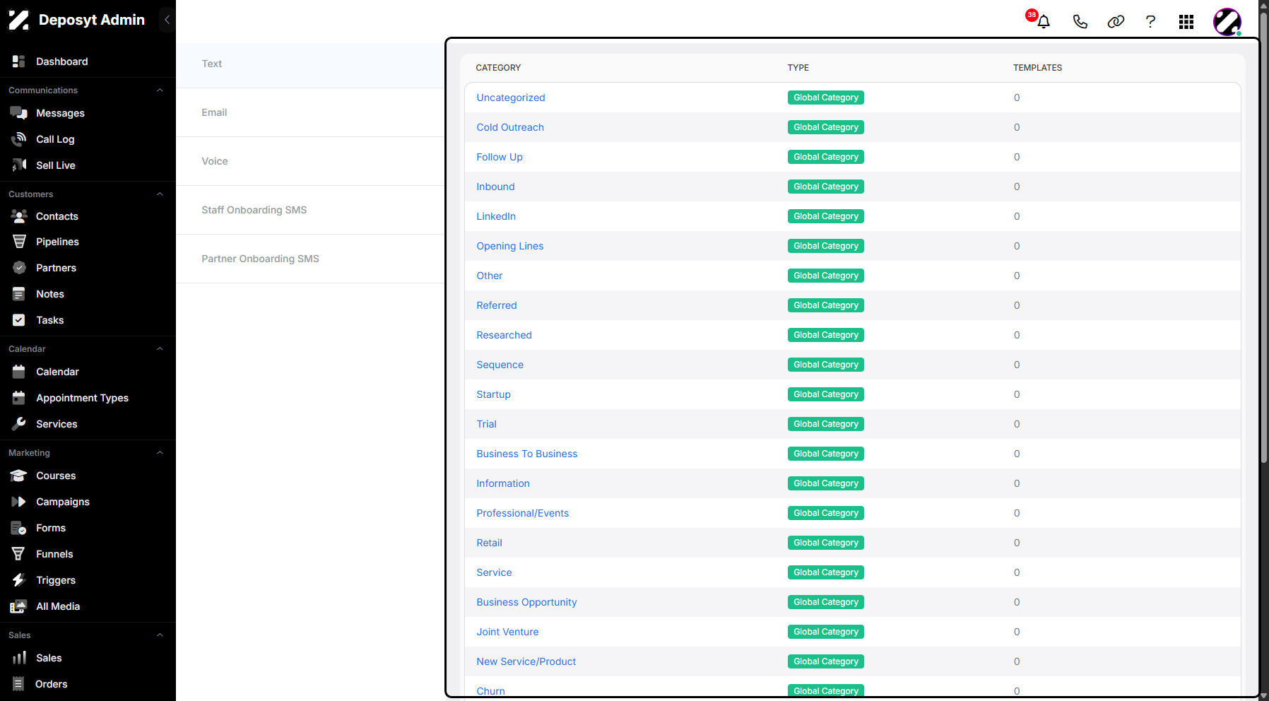Screen dimensions: 1269x701
Task: Select the Staff Onboarding SMS tab
Action: click(310, 210)
